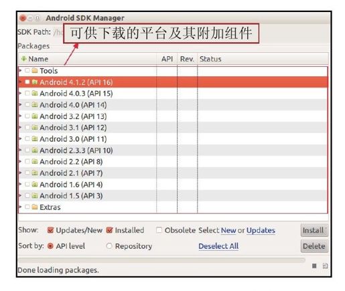Image resolution: width=345 pixels, height=291 pixels.
Task: Click the Updates link
Action: [261, 230]
